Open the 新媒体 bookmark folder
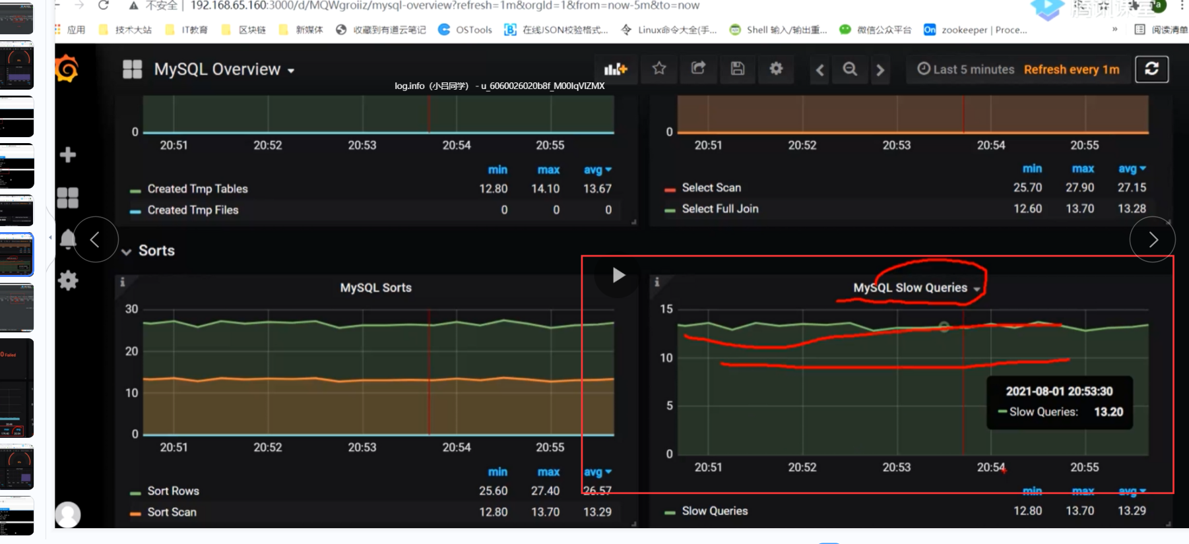Viewport: 1189px width, 544px height. click(x=302, y=30)
